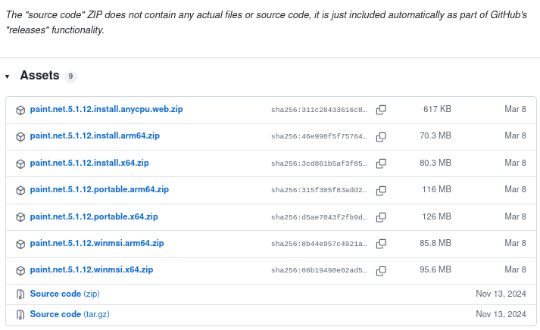
Task: Copy sha256 for install.x64.zip
Action: coord(381,163)
